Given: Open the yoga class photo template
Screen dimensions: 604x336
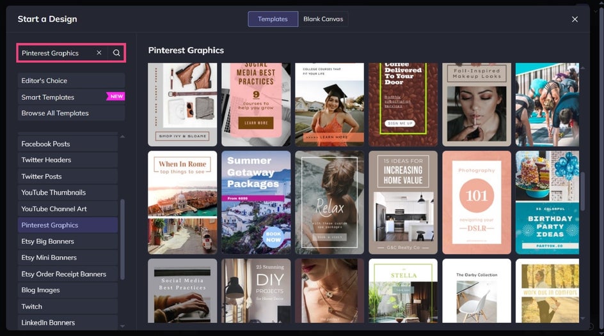Looking at the screenshot, I should (x=548, y=105).
